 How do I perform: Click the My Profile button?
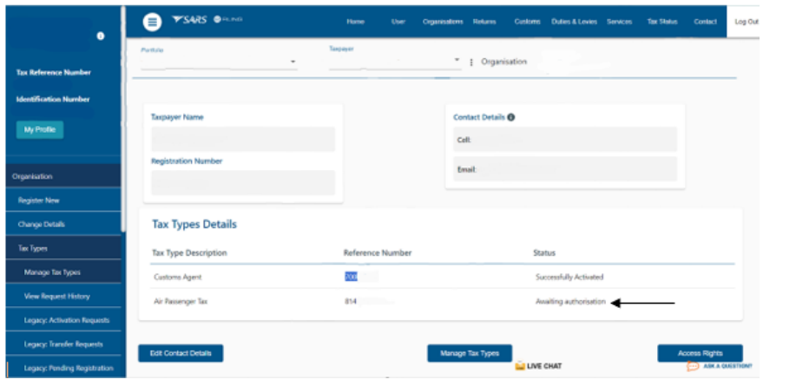[x=40, y=129]
